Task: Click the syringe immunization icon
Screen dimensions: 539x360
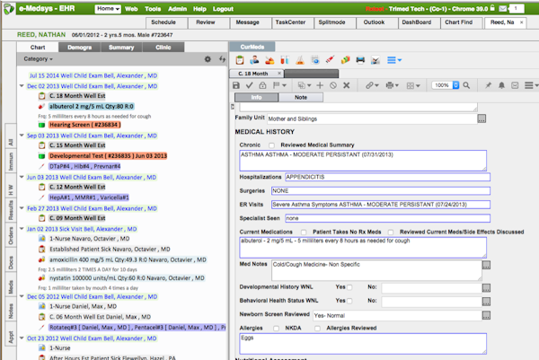Action: coord(330,60)
